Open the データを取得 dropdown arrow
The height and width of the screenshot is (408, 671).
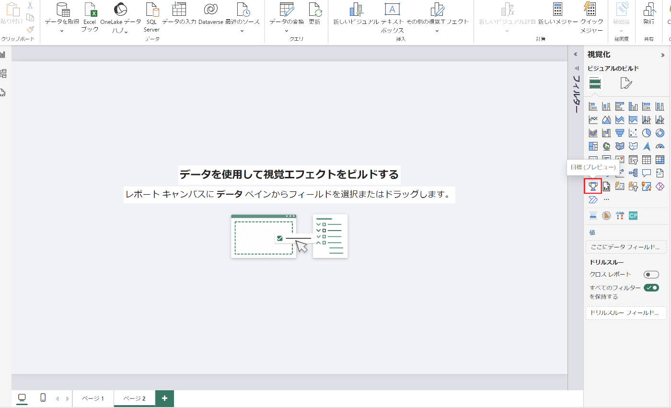62,31
